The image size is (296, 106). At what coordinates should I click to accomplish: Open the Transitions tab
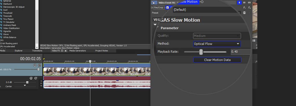[37, 51]
